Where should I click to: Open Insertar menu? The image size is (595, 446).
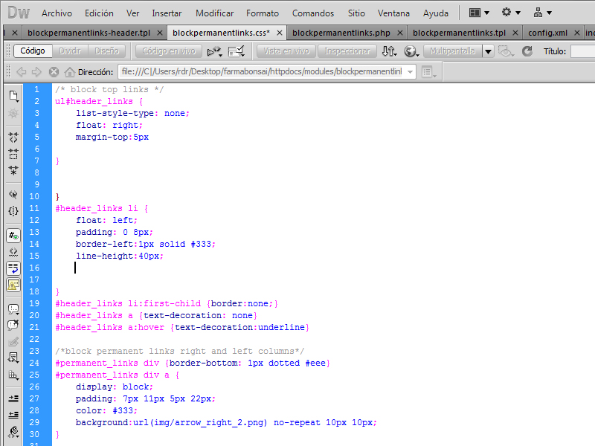click(x=167, y=13)
